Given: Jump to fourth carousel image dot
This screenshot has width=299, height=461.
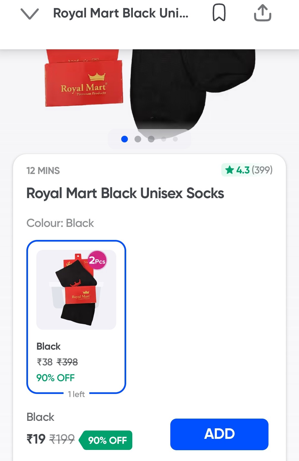Looking at the screenshot, I should [x=164, y=139].
